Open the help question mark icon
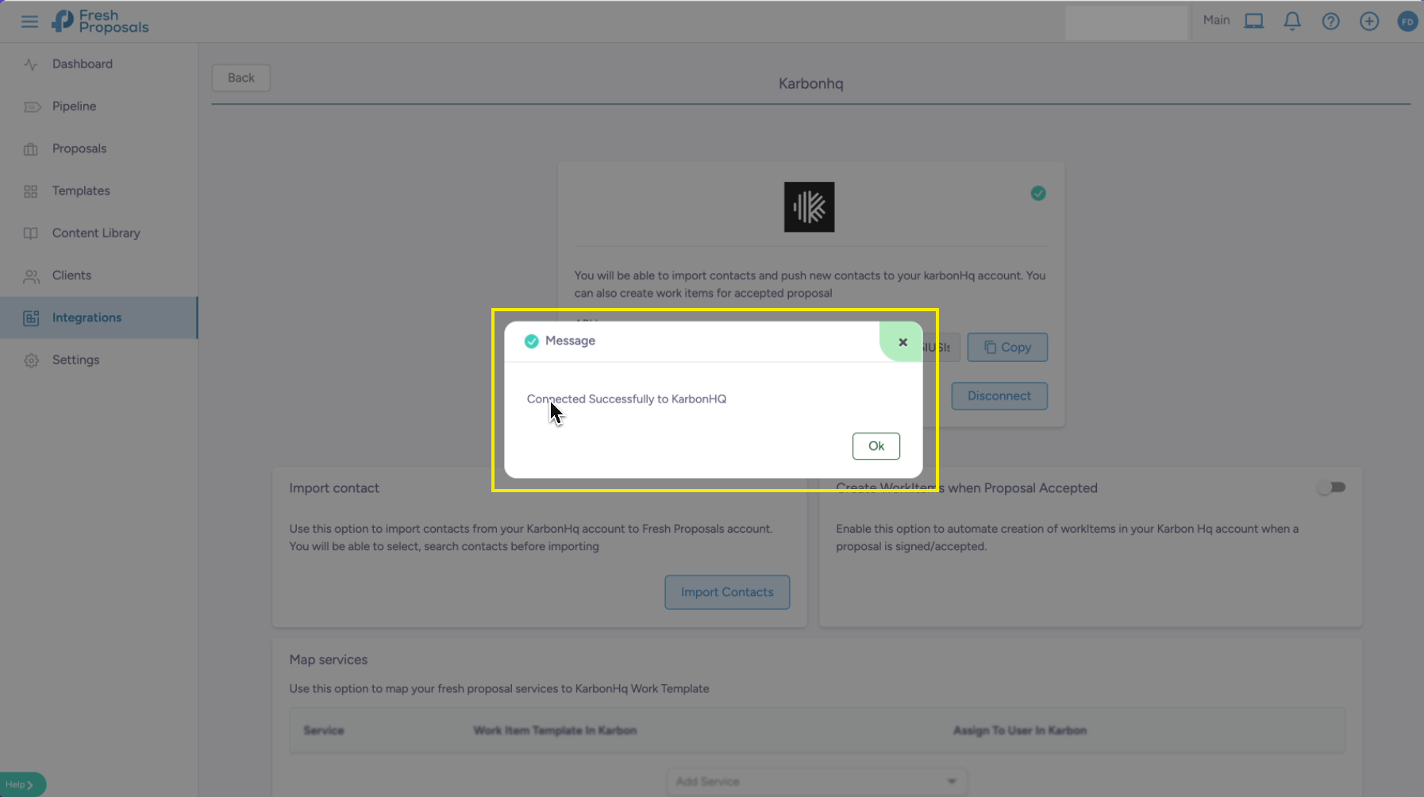This screenshot has height=797, width=1424. (1330, 21)
